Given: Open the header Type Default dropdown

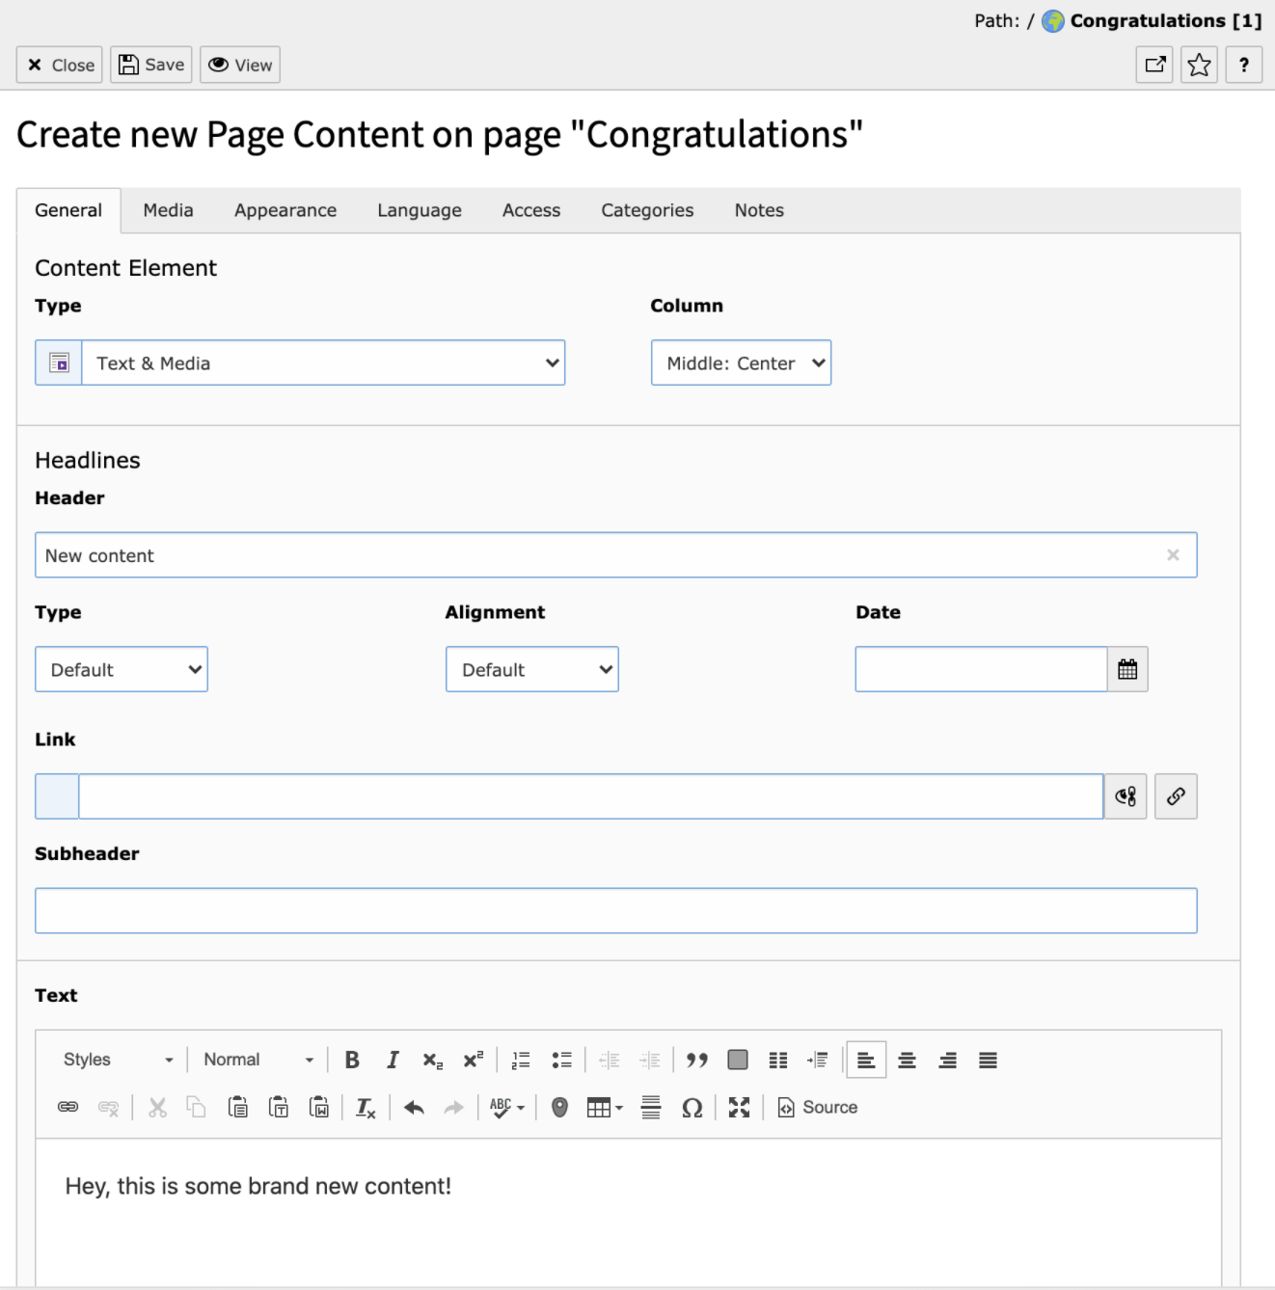Looking at the screenshot, I should (x=122, y=669).
